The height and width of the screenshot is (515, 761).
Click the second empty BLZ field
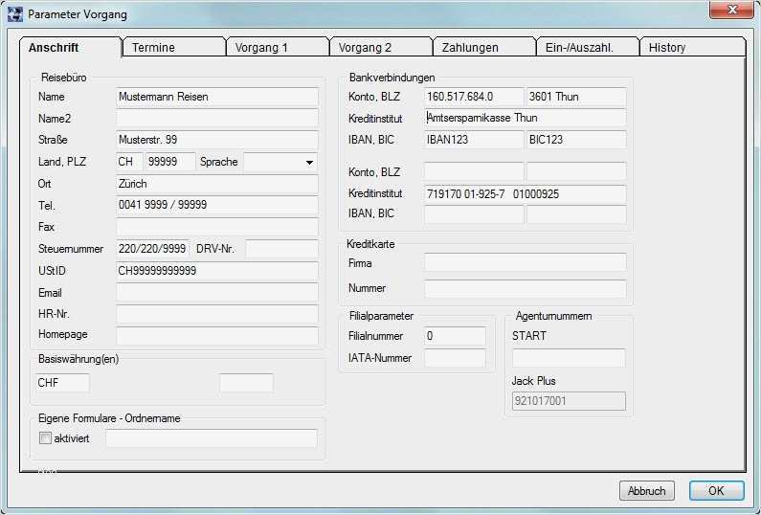pos(576,172)
